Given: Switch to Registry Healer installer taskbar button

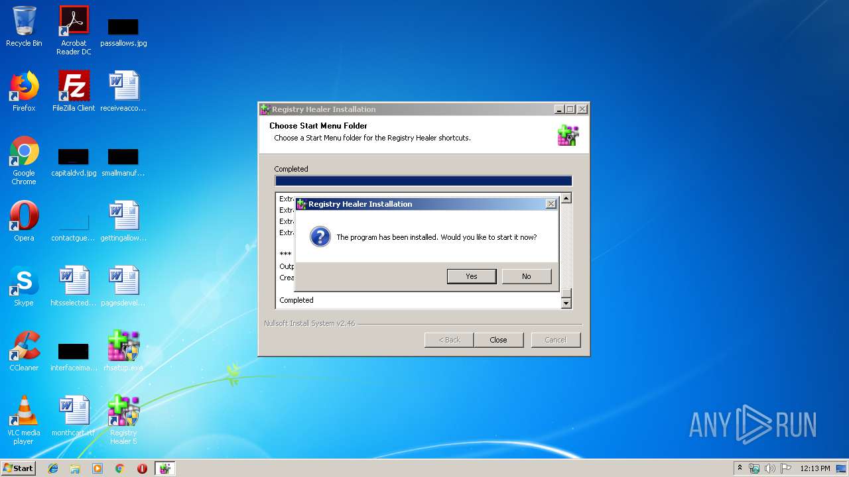Looking at the screenshot, I should pos(164,468).
